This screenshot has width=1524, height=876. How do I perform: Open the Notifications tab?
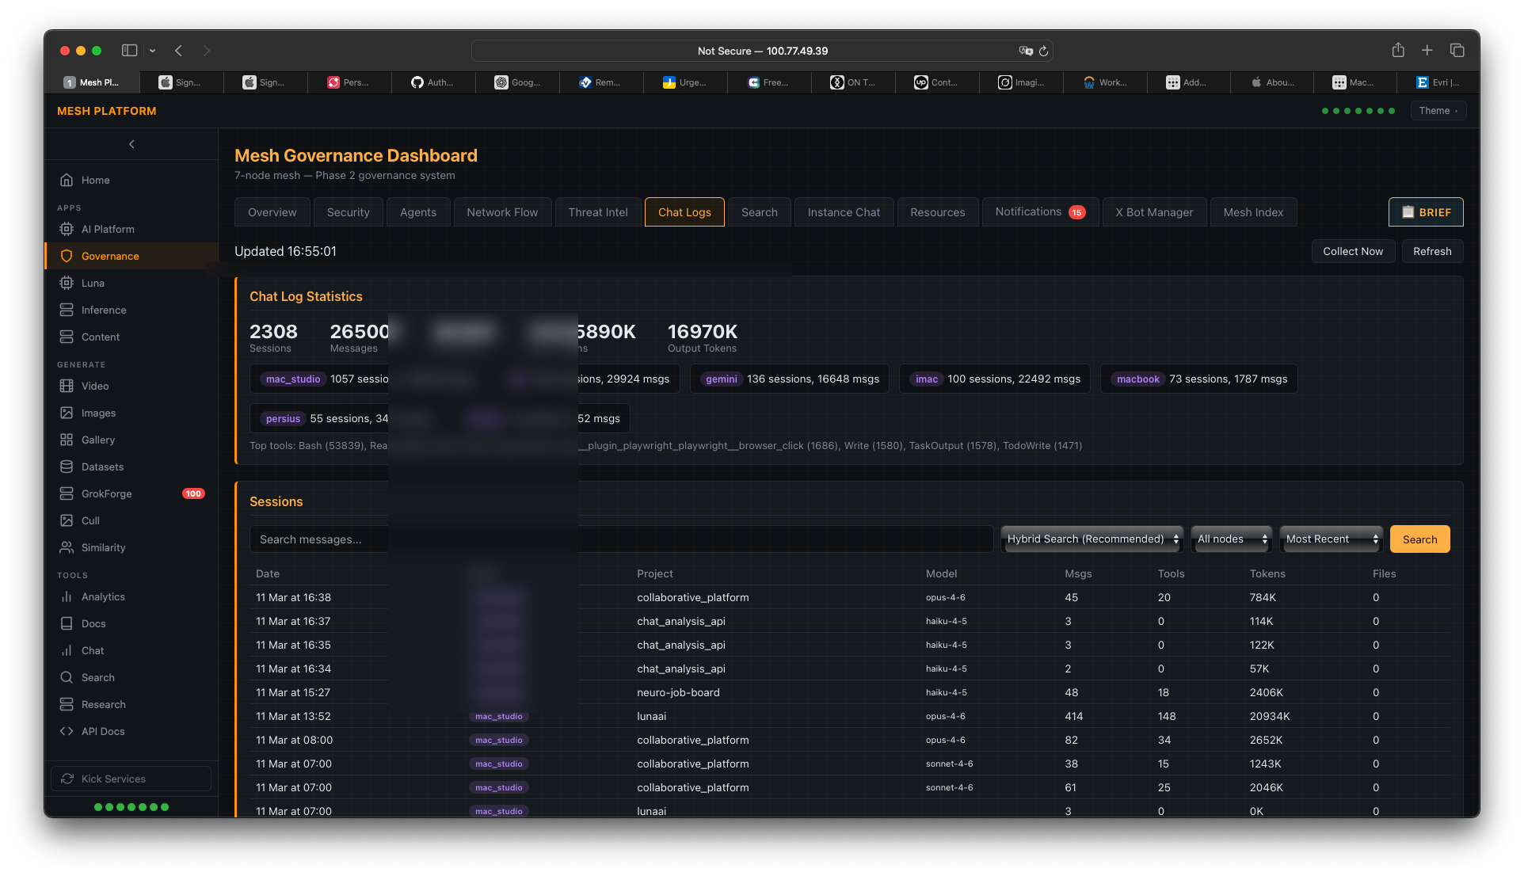click(1034, 211)
